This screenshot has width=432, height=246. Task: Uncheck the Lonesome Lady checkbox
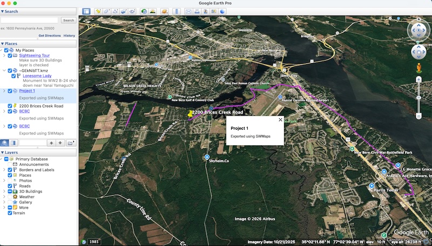[13, 76]
